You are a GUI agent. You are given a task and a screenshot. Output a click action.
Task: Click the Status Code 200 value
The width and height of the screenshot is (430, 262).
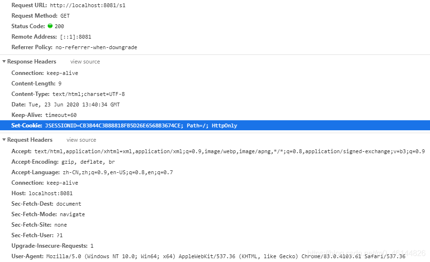[x=59, y=26]
